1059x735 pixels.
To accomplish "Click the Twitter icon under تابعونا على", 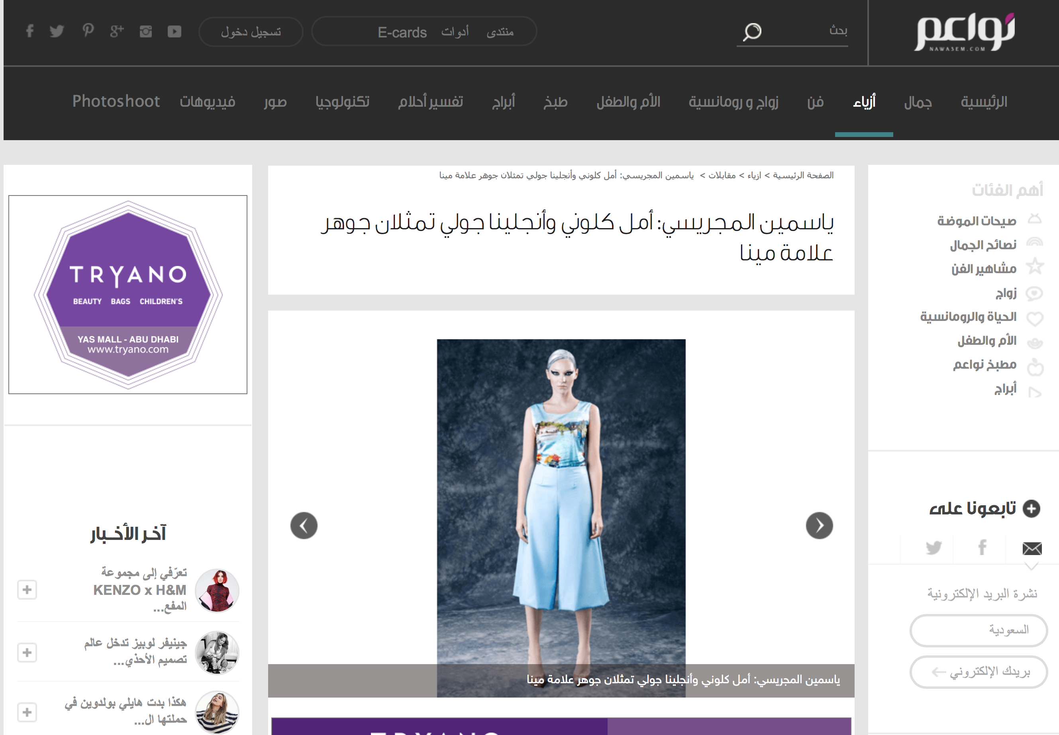I will tap(933, 547).
